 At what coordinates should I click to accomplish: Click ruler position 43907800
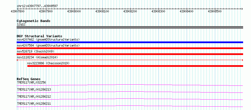[x=18, y=11]
